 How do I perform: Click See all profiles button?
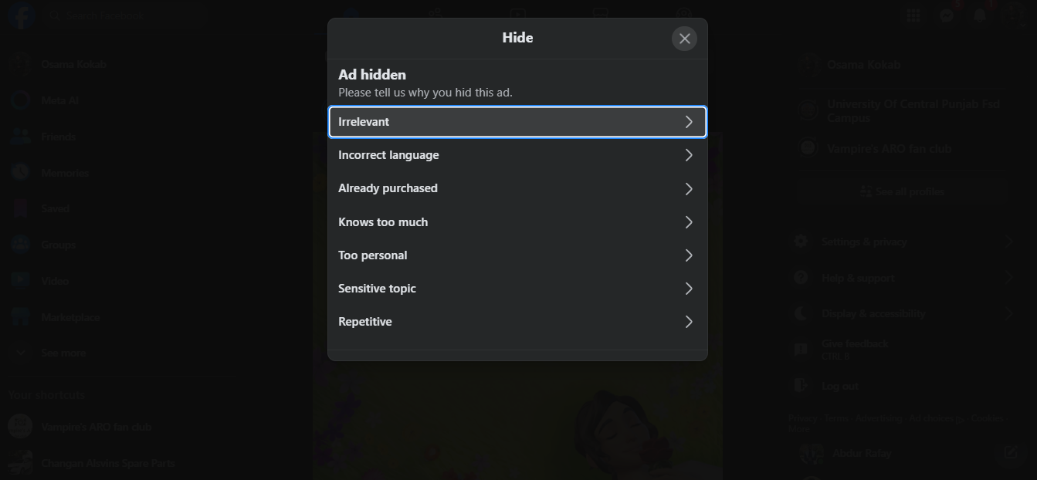902,191
